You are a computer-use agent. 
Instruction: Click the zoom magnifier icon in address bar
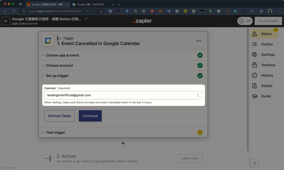click(x=94, y=11)
